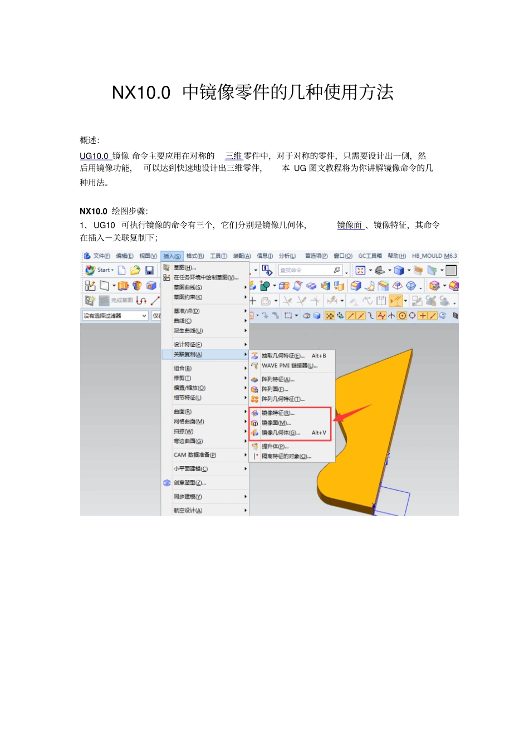The width and height of the screenshot is (529, 749).
Task: Open the 工具(T) menu
Action: pos(218,256)
